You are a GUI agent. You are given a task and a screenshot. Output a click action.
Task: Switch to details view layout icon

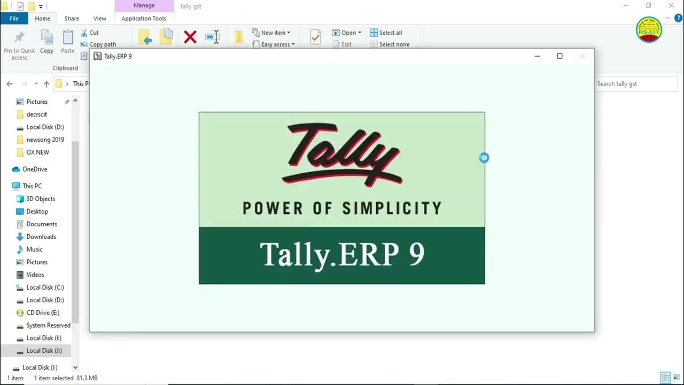click(665, 378)
